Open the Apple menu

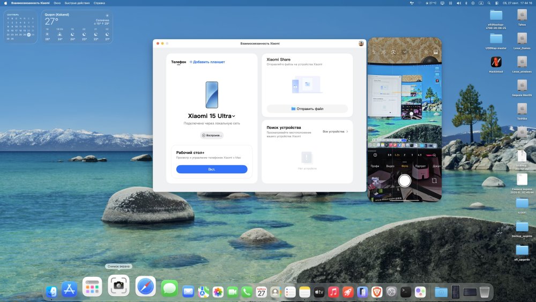tap(5, 3)
